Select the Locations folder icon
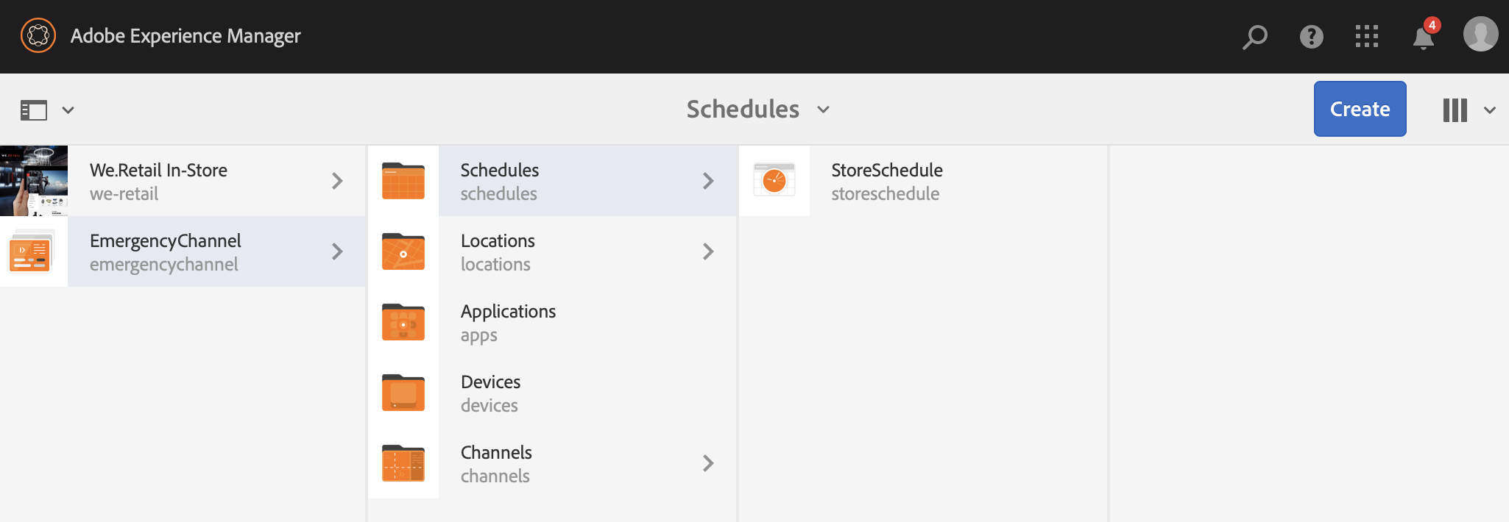1509x522 pixels. (x=403, y=251)
